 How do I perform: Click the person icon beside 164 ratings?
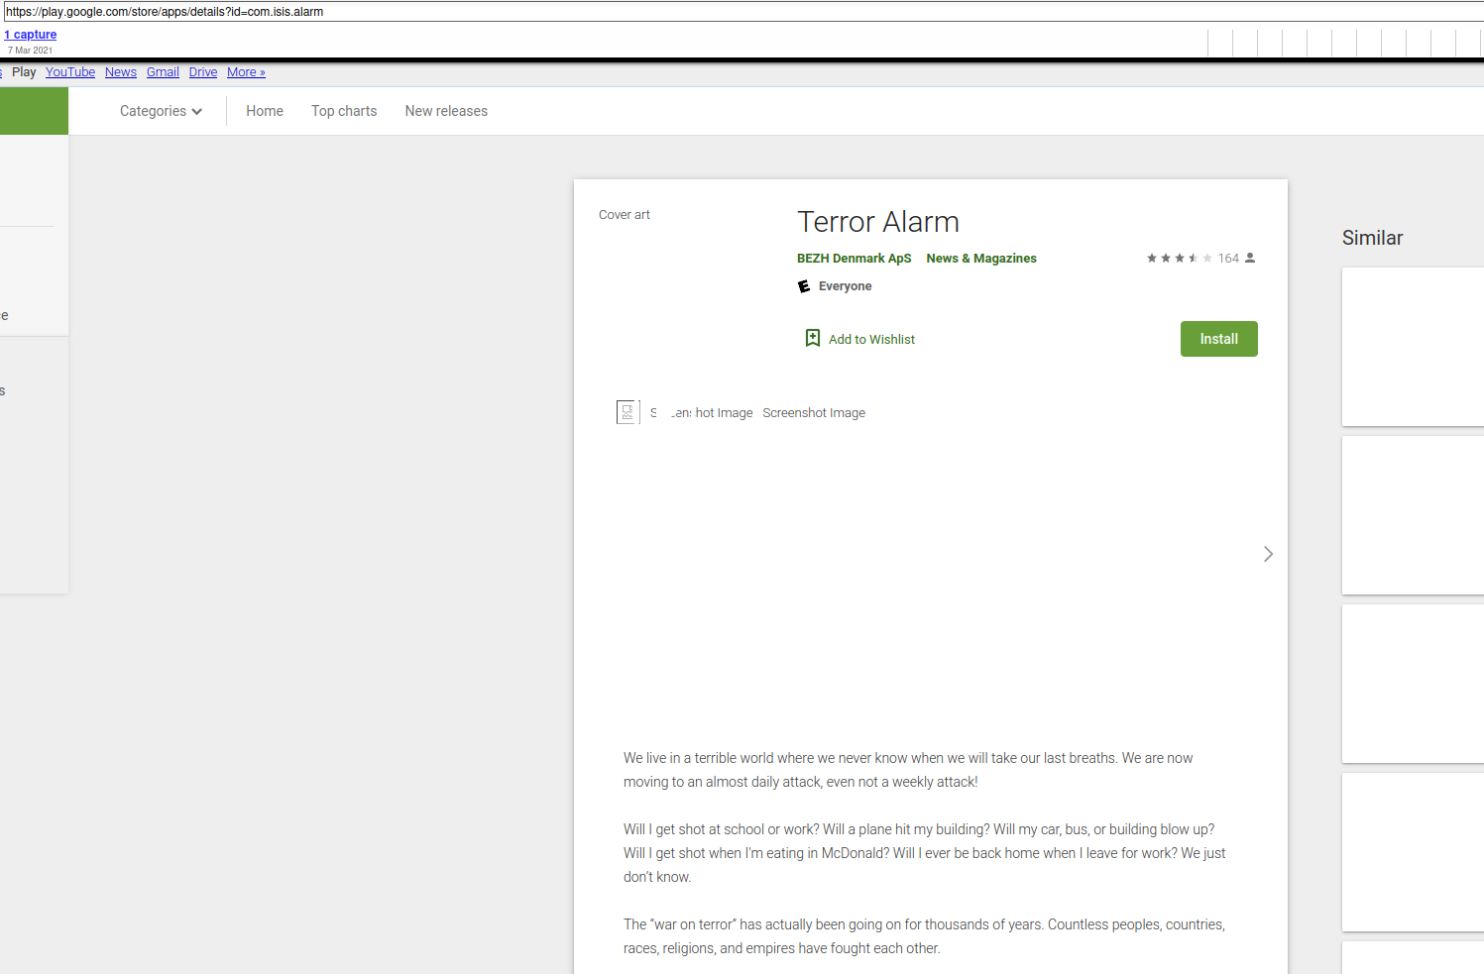tap(1250, 259)
